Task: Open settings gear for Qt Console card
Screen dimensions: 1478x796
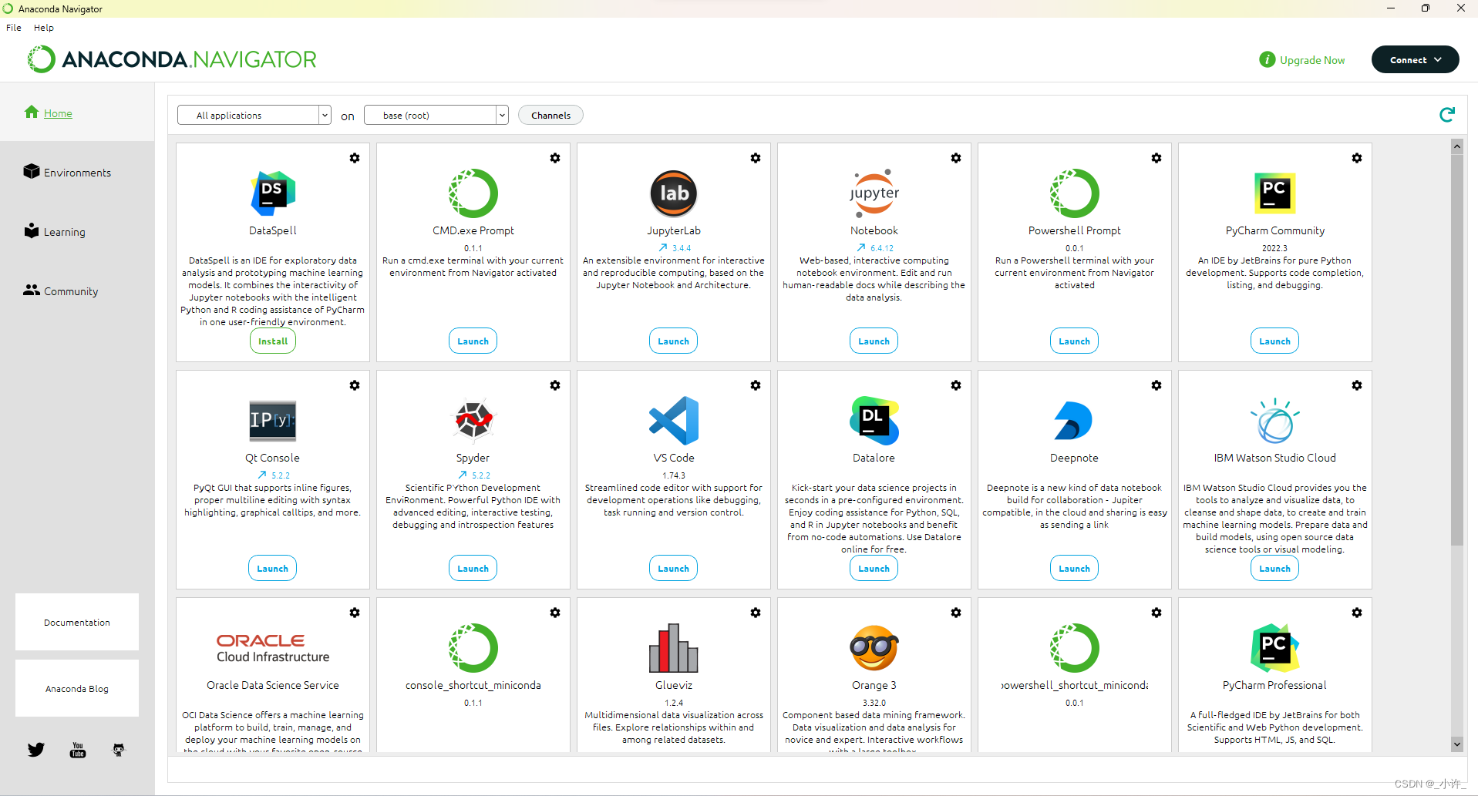Action: (355, 385)
